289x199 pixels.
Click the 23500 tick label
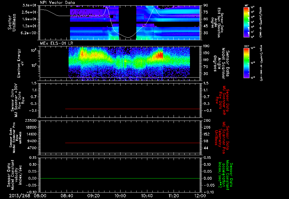[31, 121]
